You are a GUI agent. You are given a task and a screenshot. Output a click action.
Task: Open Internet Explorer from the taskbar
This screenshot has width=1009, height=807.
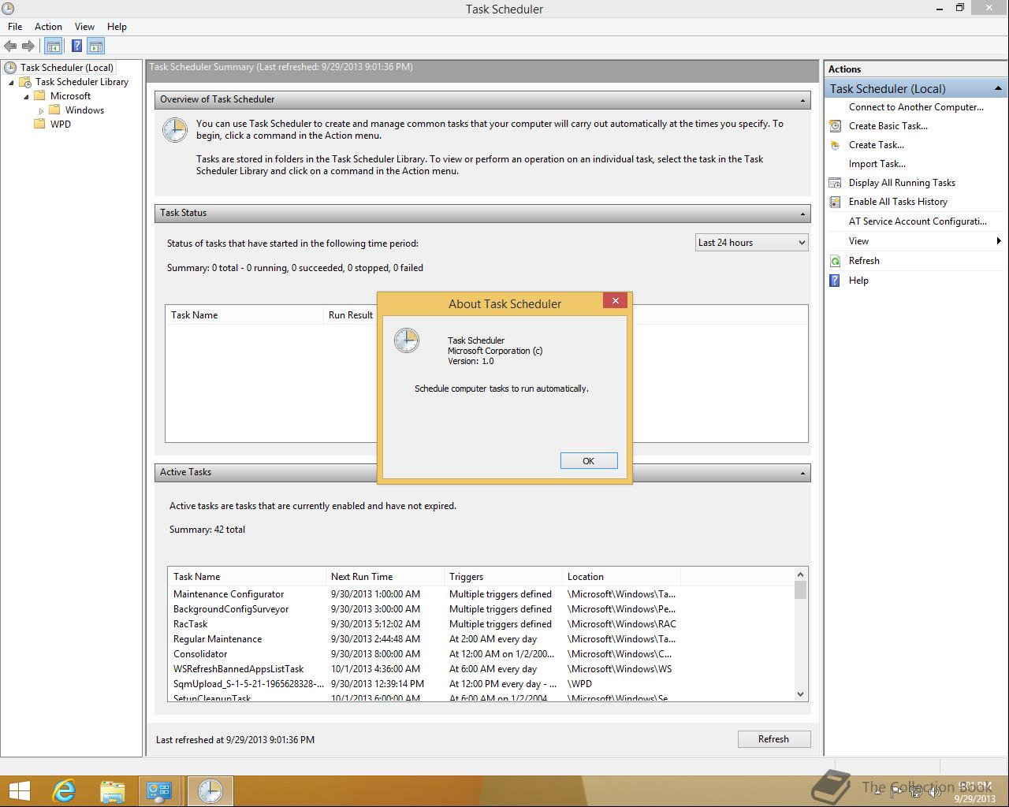(x=64, y=791)
